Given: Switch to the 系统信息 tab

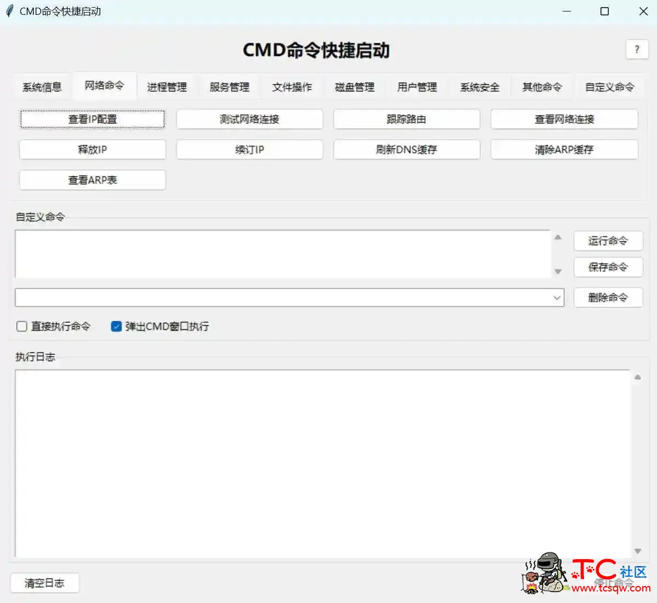Looking at the screenshot, I should coord(42,86).
